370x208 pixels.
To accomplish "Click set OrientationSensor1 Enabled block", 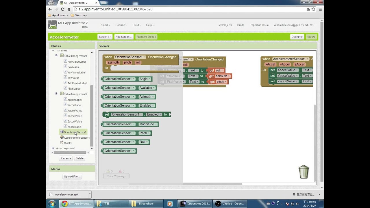I will tap(136, 114).
